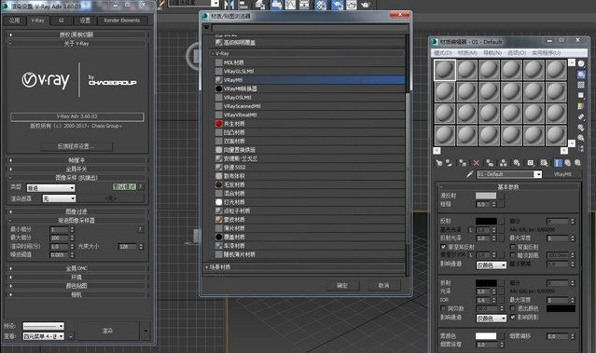Open 渲染遮罩 dropdown set to 无

tap(59, 198)
